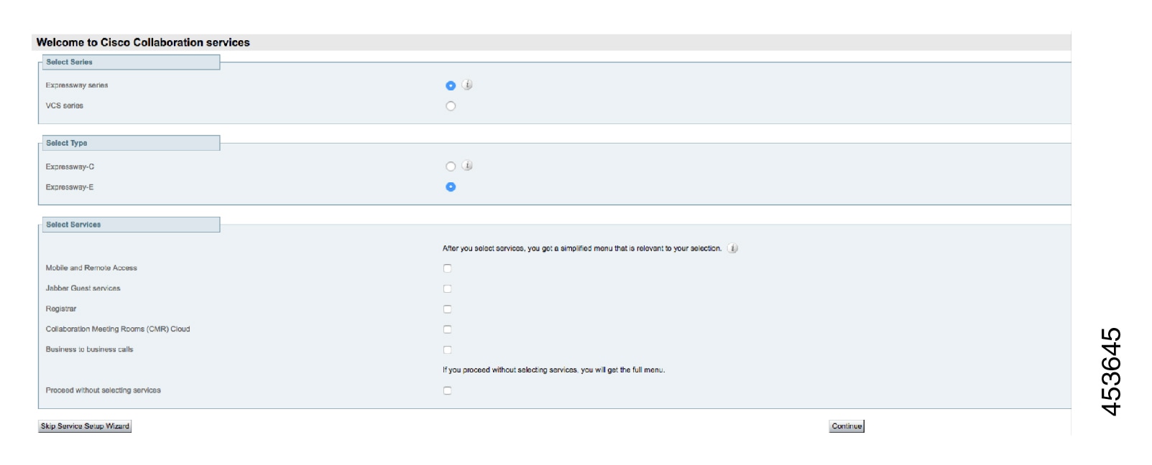Image resolution: width=1152 pixels, height=465 pixels.
Task: Click Skip Service Setup Wizard button
Action: point(85,426)
